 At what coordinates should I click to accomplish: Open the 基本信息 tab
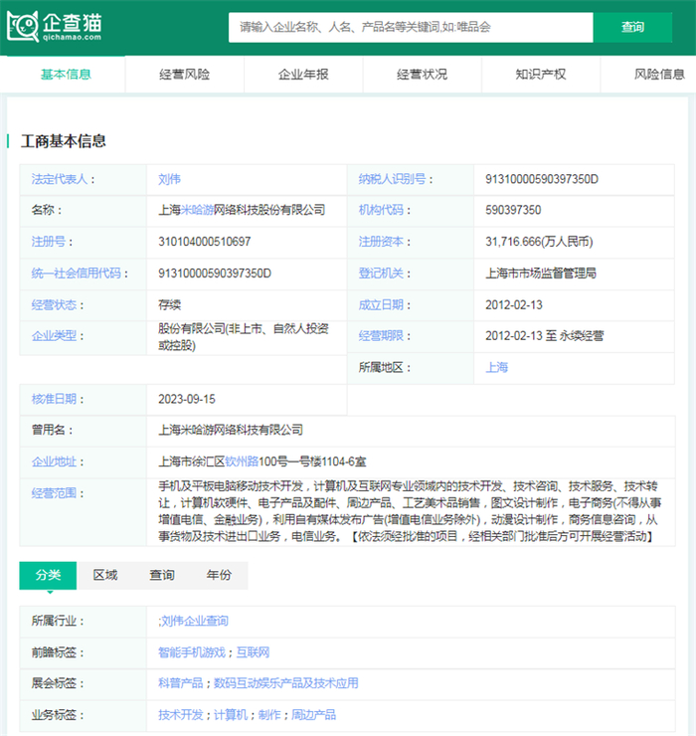pos(66,75)
